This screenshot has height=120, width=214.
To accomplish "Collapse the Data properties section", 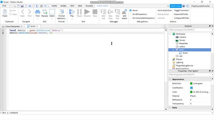I will 170,108.
